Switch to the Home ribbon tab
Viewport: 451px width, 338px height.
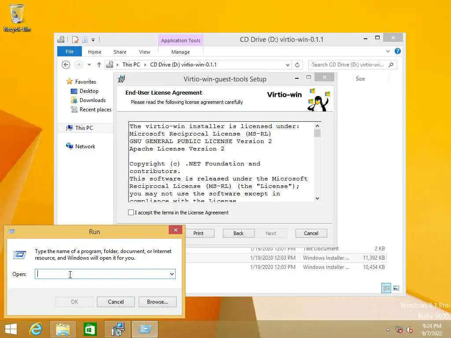[x=95, y=52]
